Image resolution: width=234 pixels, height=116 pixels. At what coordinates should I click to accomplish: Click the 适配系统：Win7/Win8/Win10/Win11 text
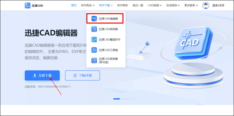pos(48,86)
